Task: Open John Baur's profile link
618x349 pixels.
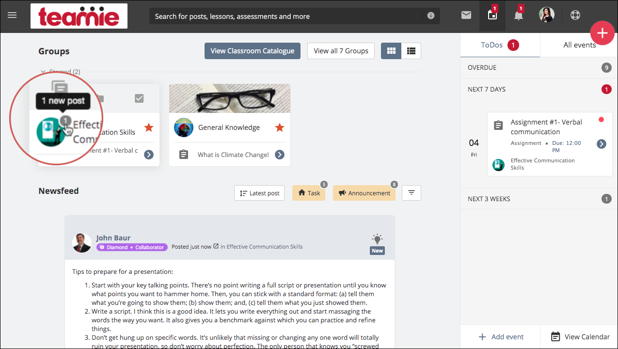Action: tap(113, 238)
